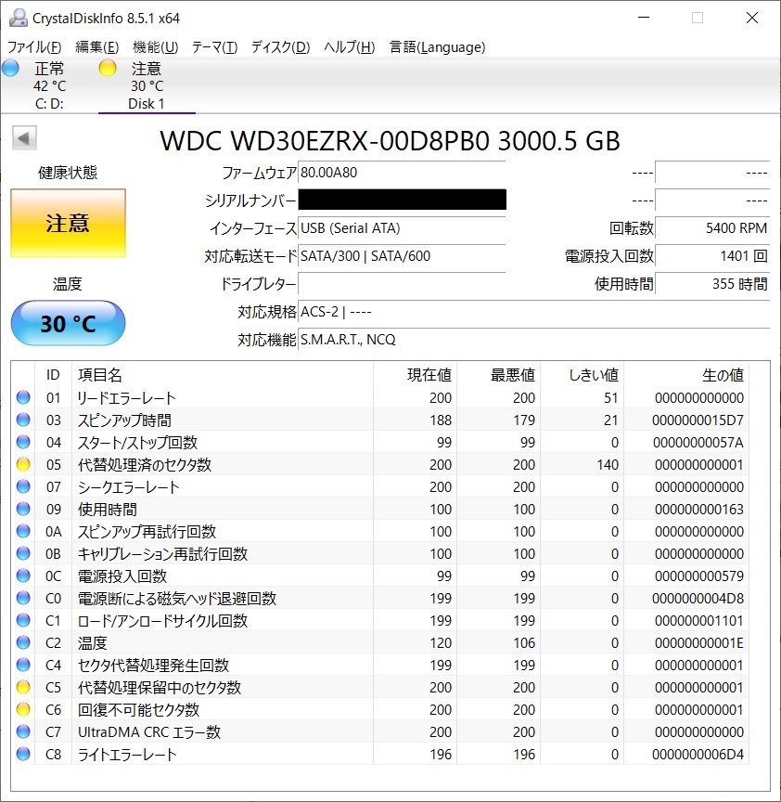Select the yellow 注意 status icon for Disk 1
The height and width of the screenshot is (802, 781).
point(108,68)
